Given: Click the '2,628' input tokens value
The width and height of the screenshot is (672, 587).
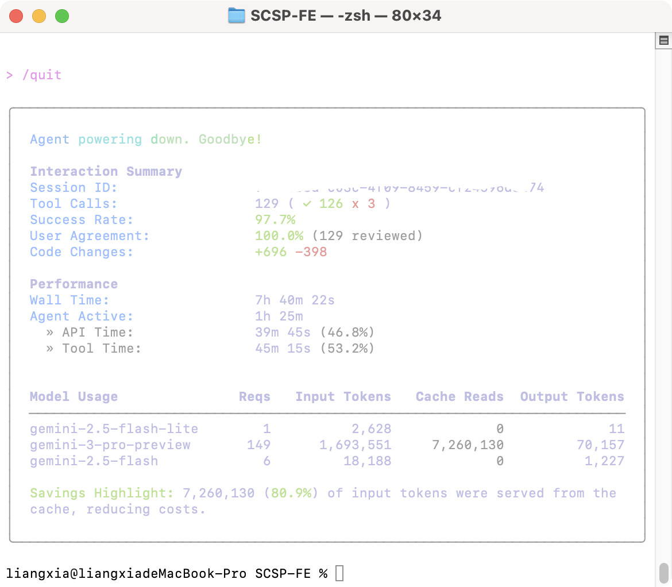Looking at the screenshot, I should [372, 429].
